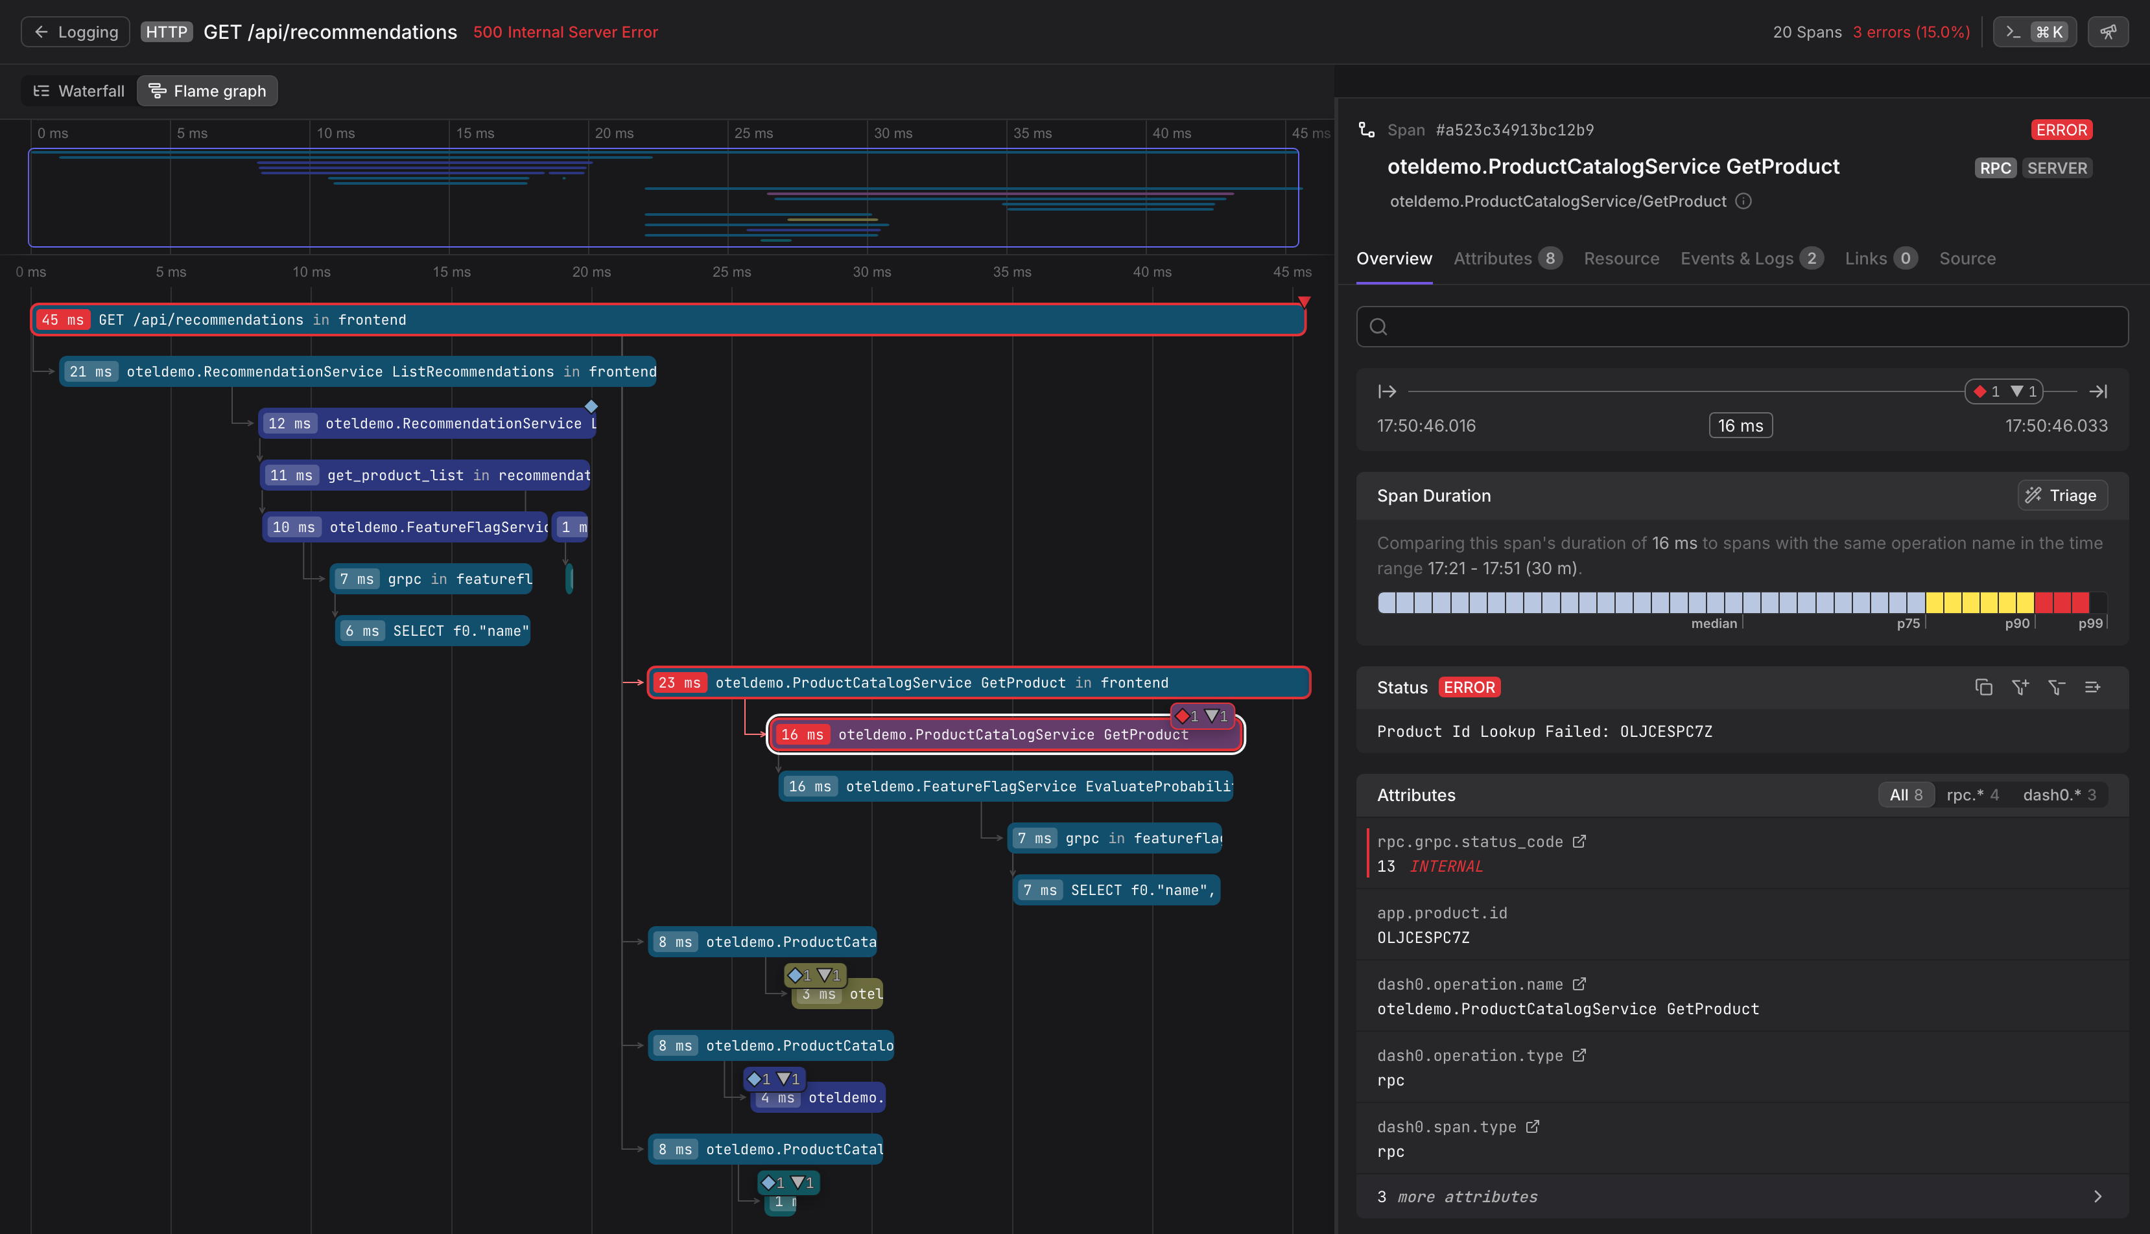Go back to Logging
2150x1234 pixels.
click(75, 32)
